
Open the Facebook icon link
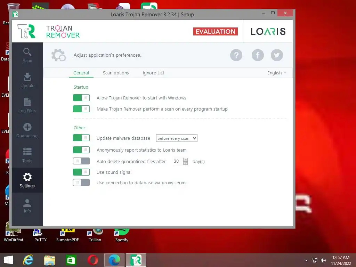click(258, 55)
